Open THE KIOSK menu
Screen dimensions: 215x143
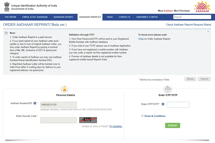10,17
